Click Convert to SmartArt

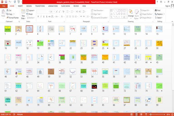pyautogui.click(x=99, y=18)
